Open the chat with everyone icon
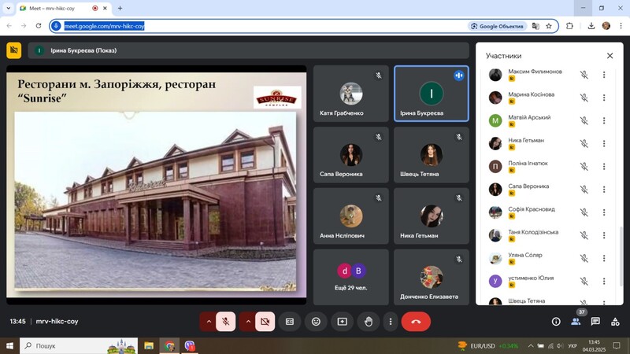630x354 pixels. pos(595,321)
